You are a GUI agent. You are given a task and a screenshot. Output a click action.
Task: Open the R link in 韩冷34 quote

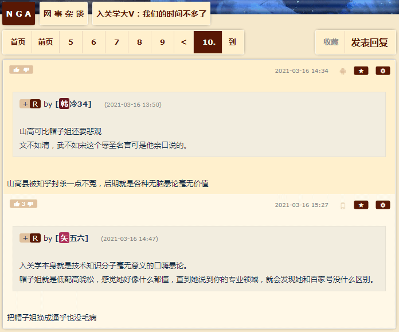35,104
